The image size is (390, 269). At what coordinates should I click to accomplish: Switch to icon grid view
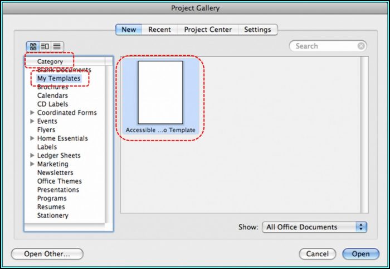point(33,46)
